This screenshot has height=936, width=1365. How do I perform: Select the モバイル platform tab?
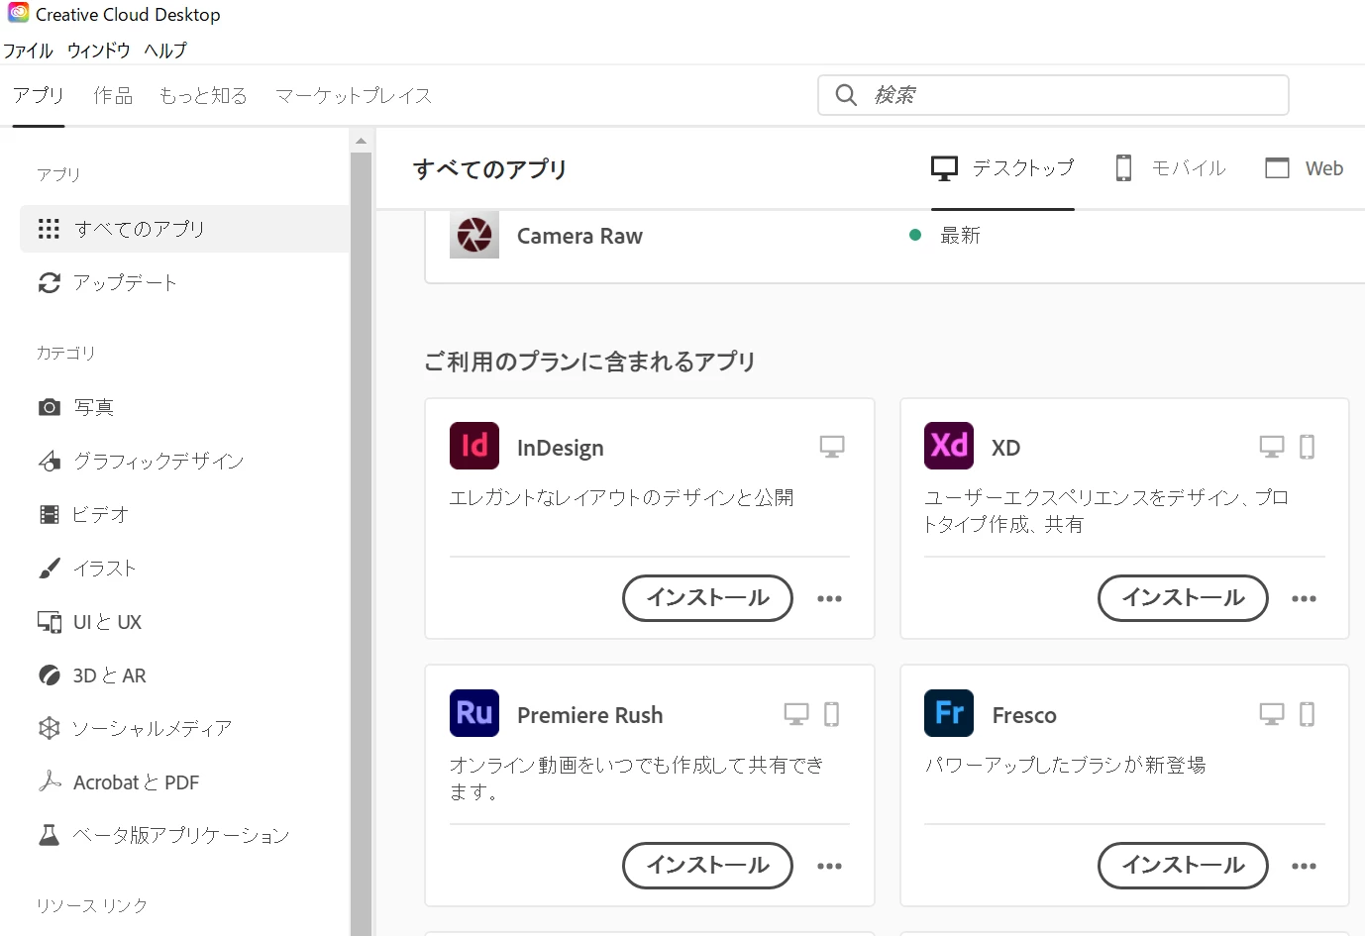tap(1171, 168)
